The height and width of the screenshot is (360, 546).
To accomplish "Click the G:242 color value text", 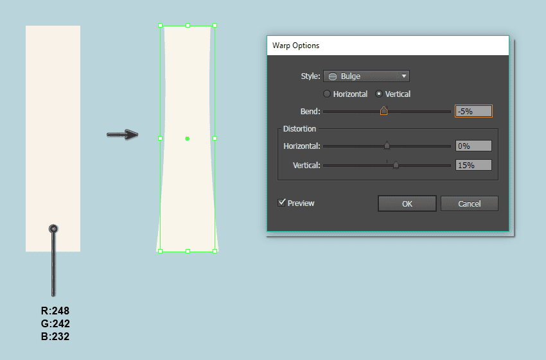I will (55, 323).
